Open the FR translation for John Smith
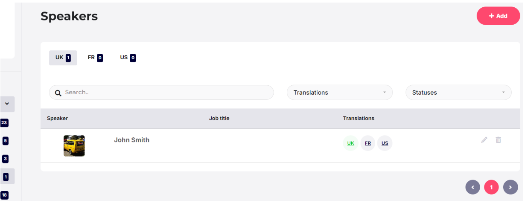This screenshot has height=203, width=525. [x=367, y=143]
